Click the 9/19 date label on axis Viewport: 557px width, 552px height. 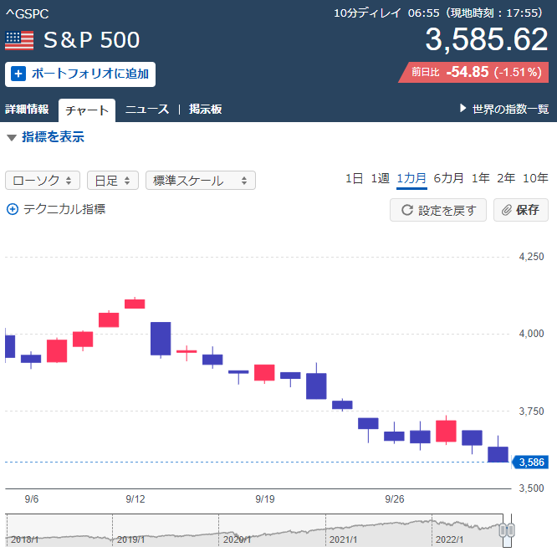265,499
